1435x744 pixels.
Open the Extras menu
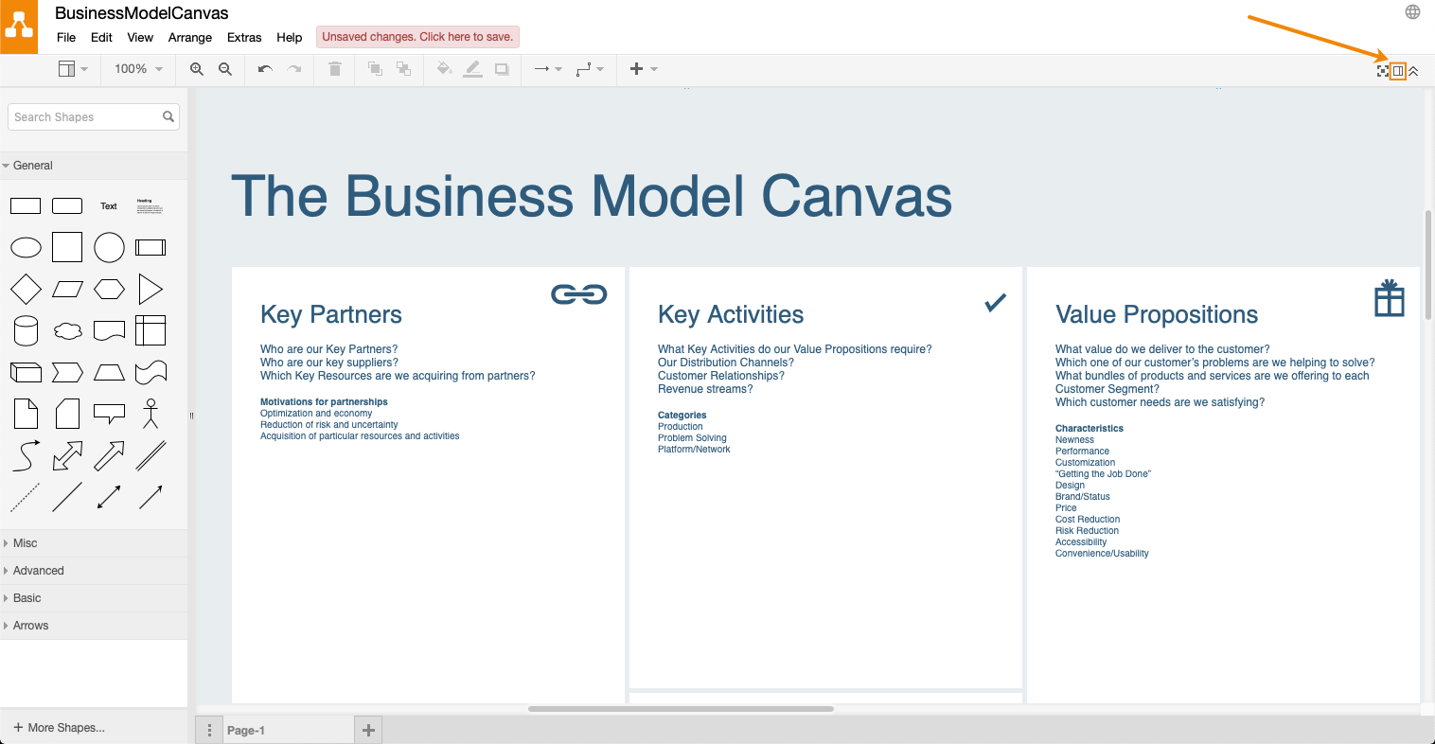click(244, 38)
